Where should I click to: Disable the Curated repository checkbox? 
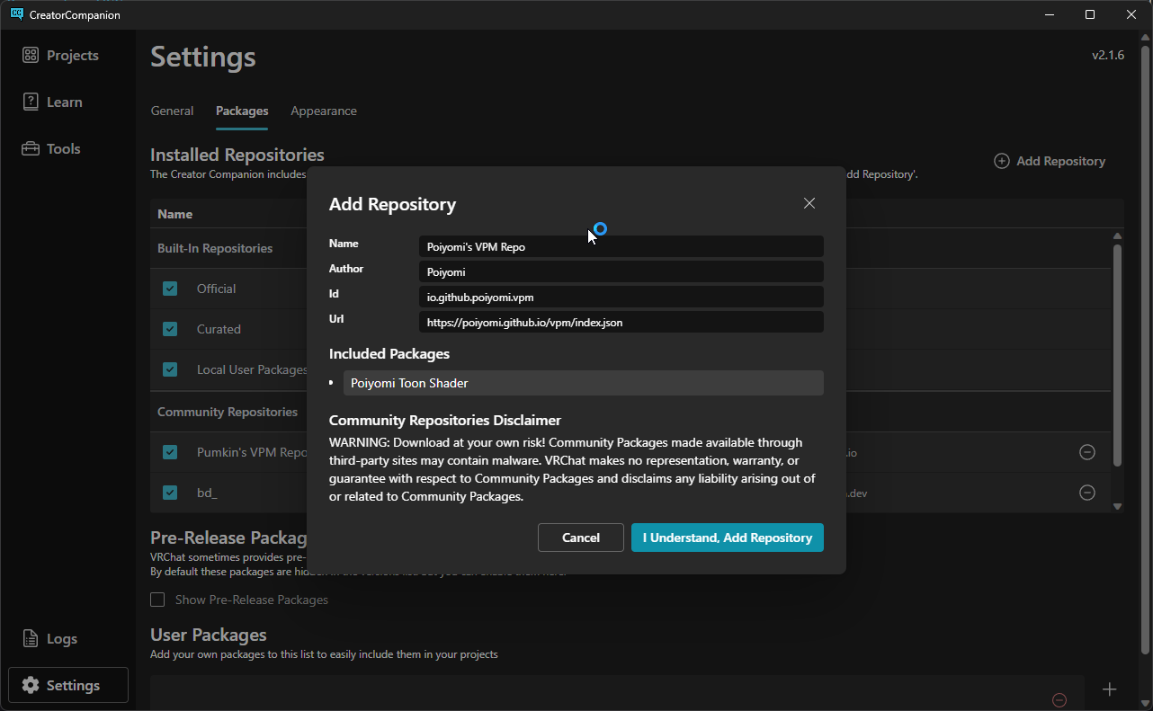170,329
